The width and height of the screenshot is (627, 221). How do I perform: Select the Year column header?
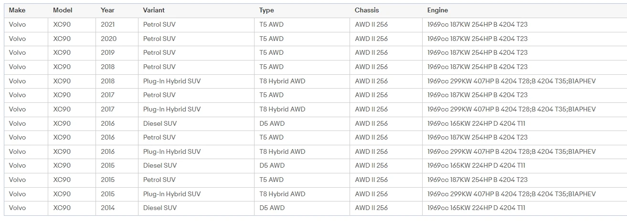tap(107, 10)
